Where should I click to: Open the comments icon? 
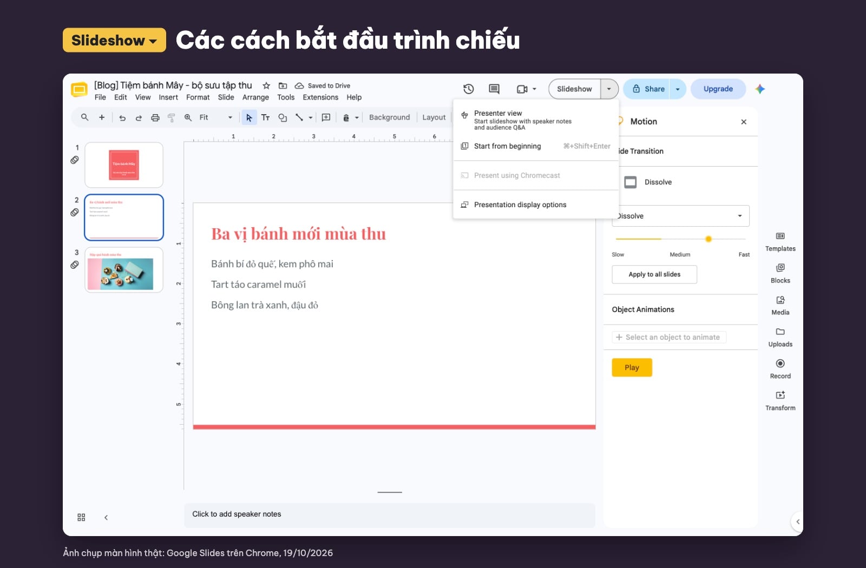494,89
